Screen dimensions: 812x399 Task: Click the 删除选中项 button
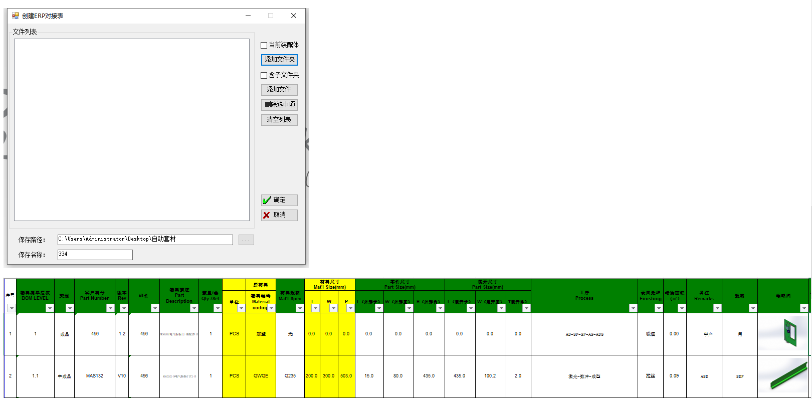point(279,105)
